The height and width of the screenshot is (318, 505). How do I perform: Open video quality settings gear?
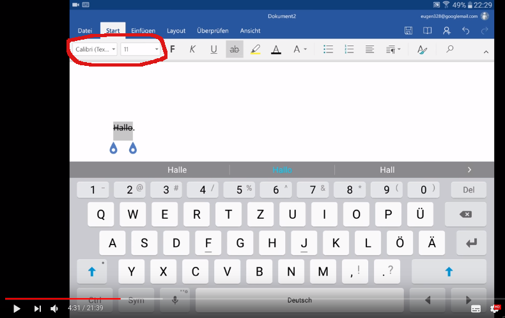495,308
